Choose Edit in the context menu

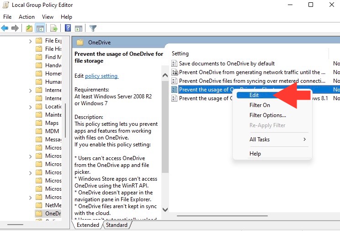pos(254,95)
